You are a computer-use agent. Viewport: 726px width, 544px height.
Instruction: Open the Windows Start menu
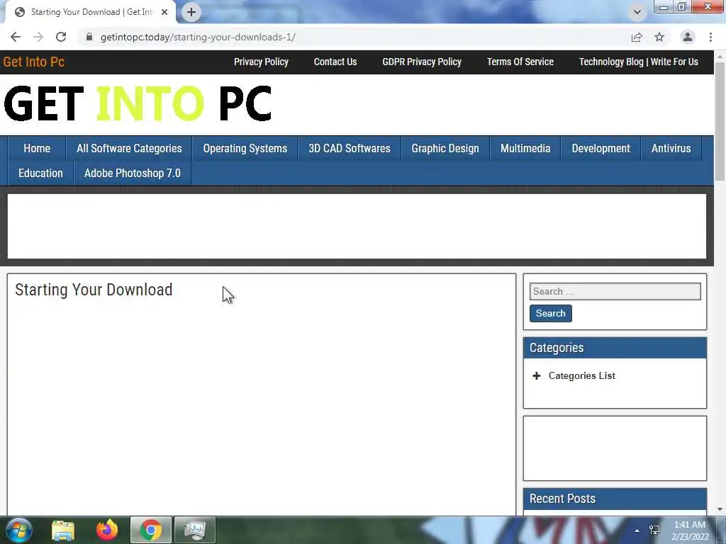tap(19, 530)
